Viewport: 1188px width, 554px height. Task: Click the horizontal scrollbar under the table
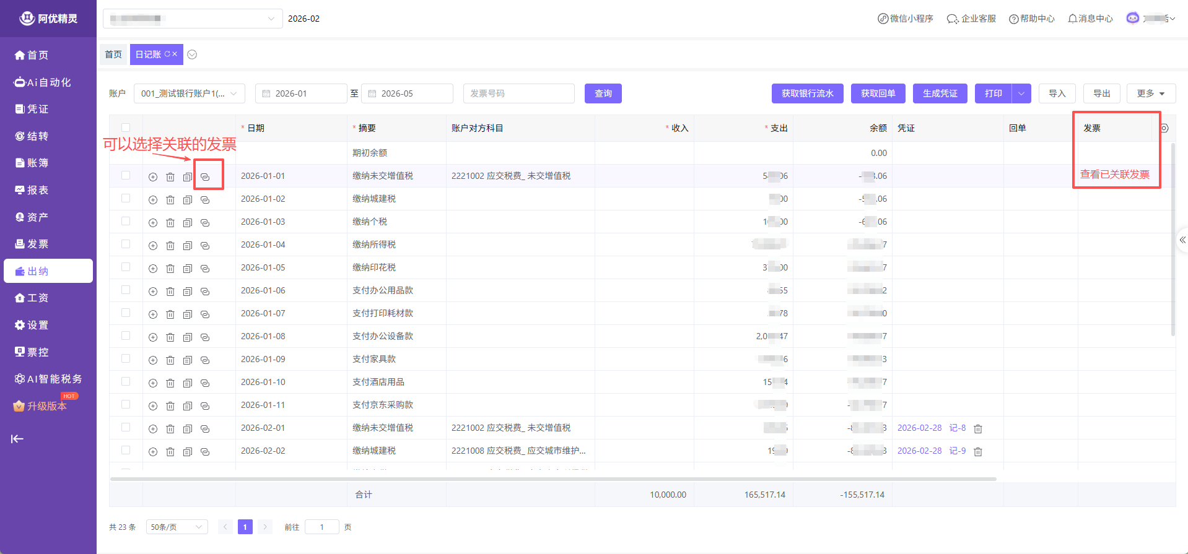tap(553, 478)
